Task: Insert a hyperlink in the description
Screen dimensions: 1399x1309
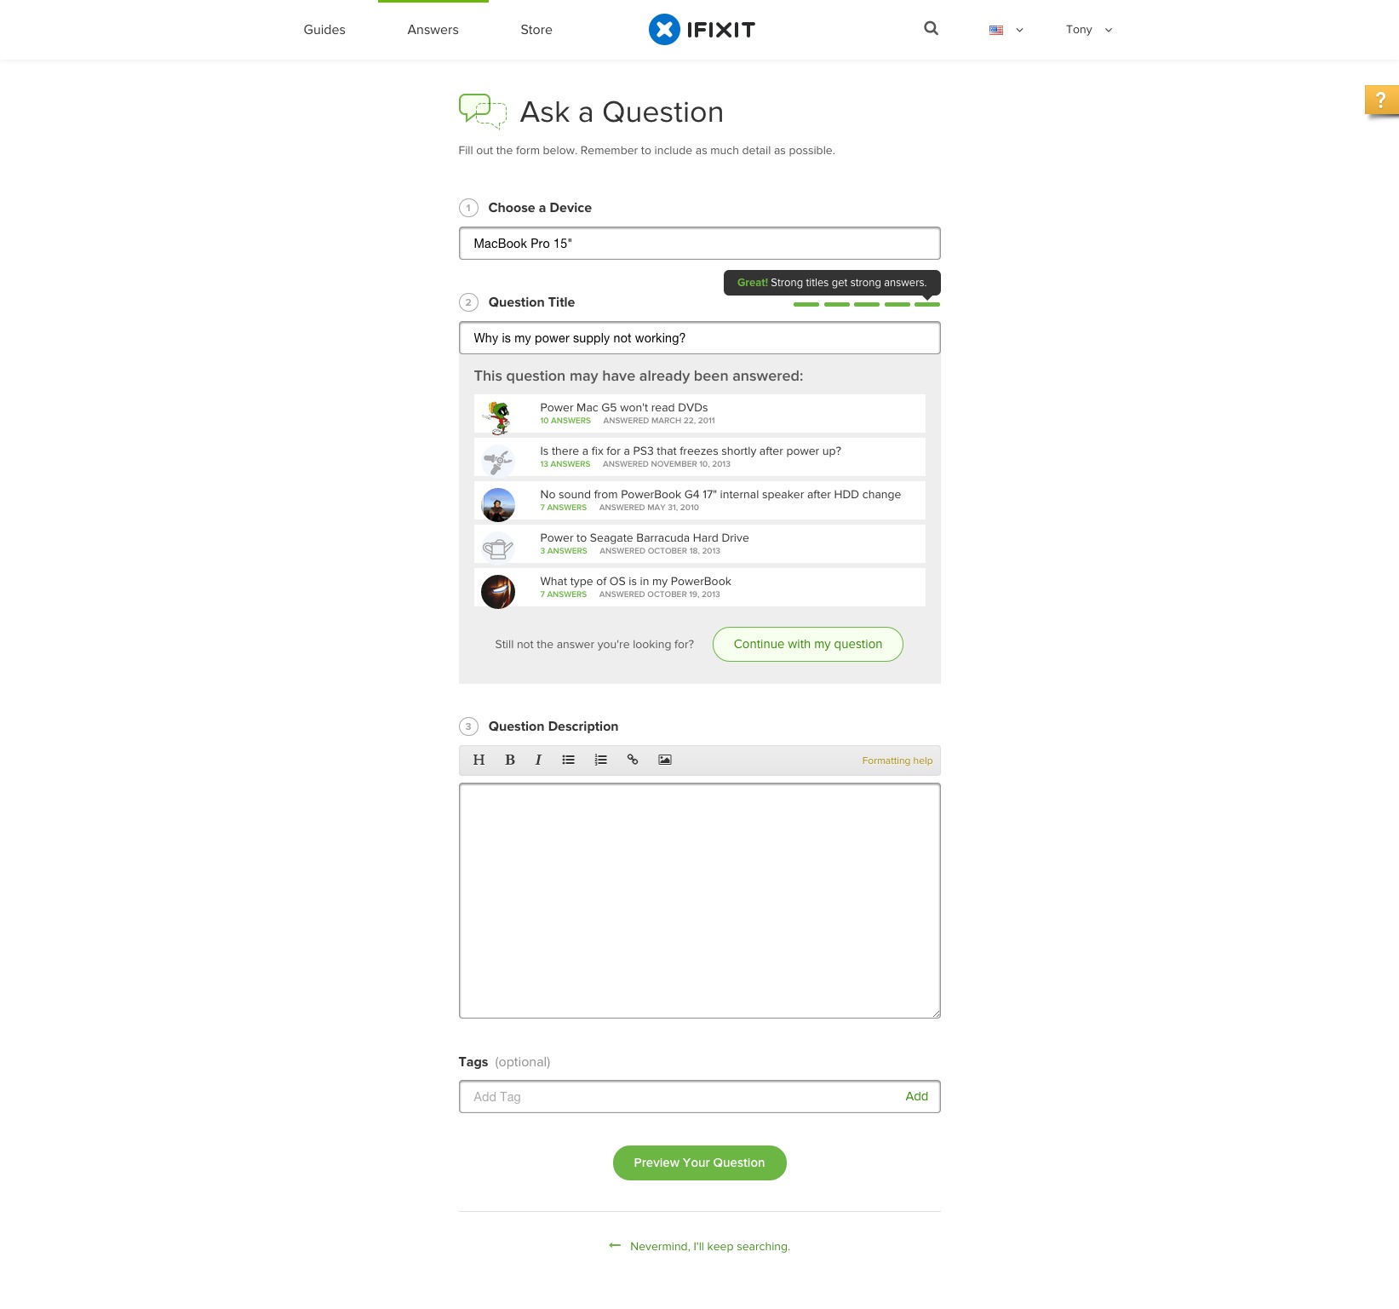Action: point(633,760)
